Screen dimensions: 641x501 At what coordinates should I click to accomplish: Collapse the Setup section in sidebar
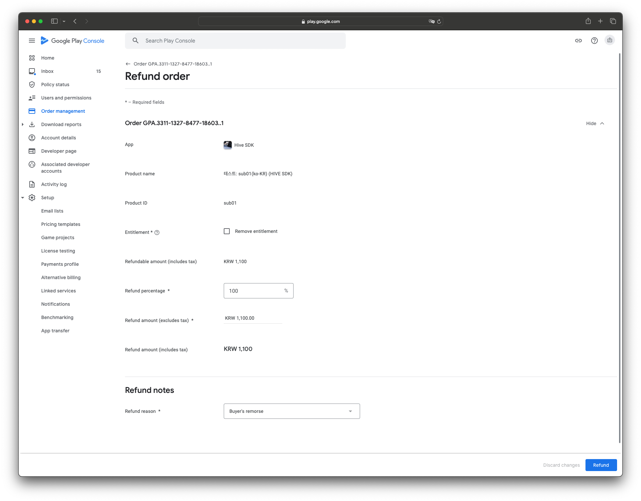coord(23,197)
